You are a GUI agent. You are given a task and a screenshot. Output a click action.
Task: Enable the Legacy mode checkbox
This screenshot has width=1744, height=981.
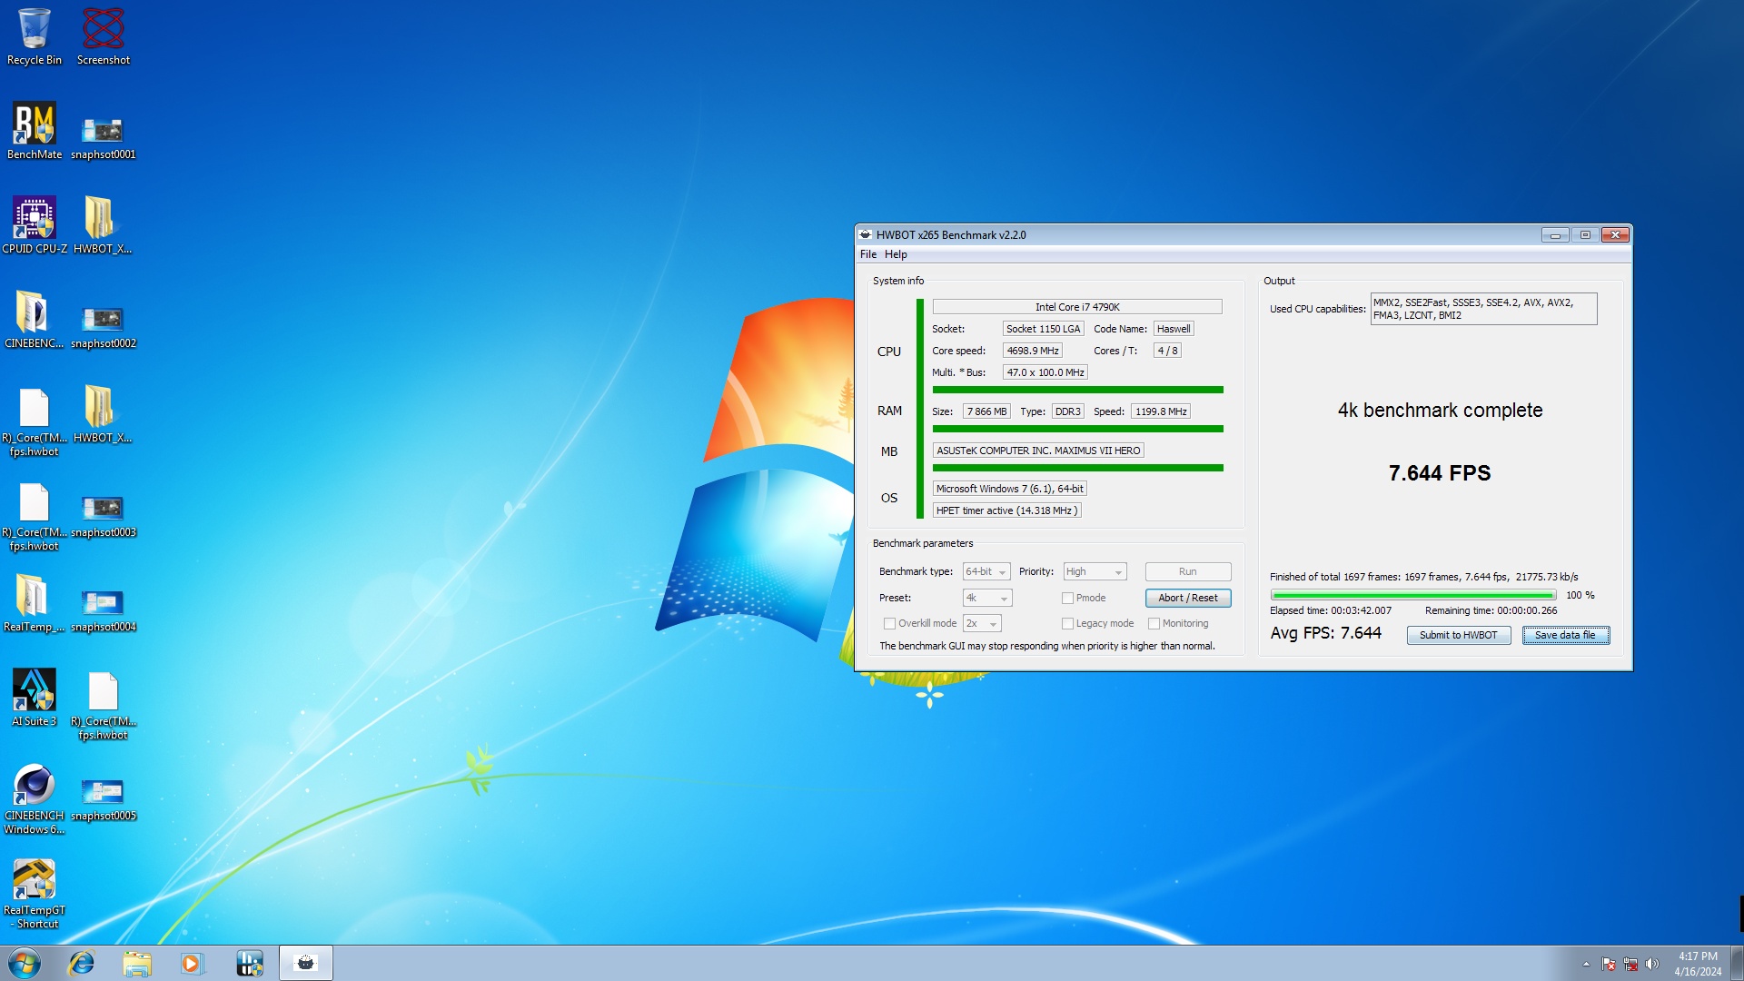click(1068, 623)
